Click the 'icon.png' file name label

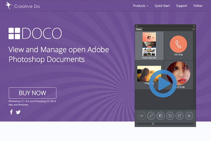178,55
